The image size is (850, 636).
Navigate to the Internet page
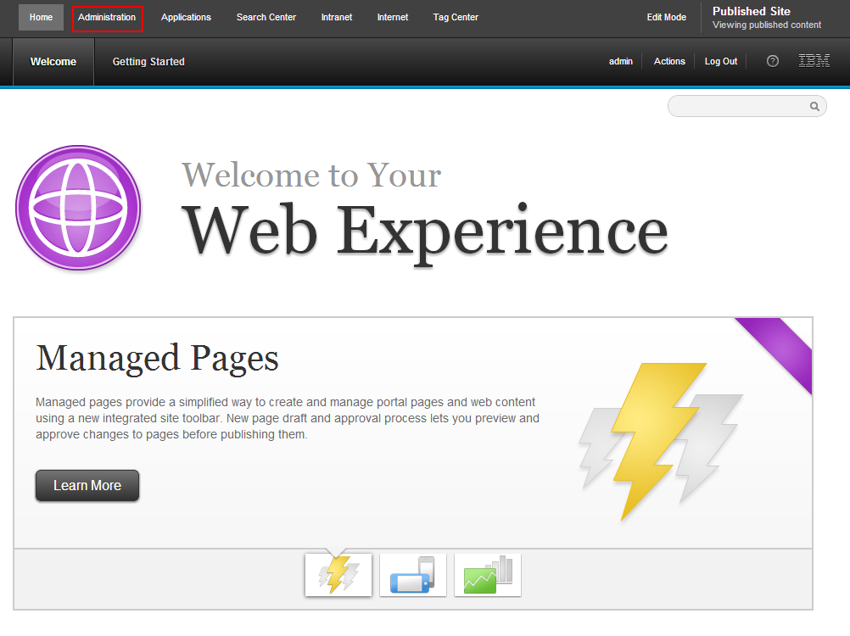(393, 18)
